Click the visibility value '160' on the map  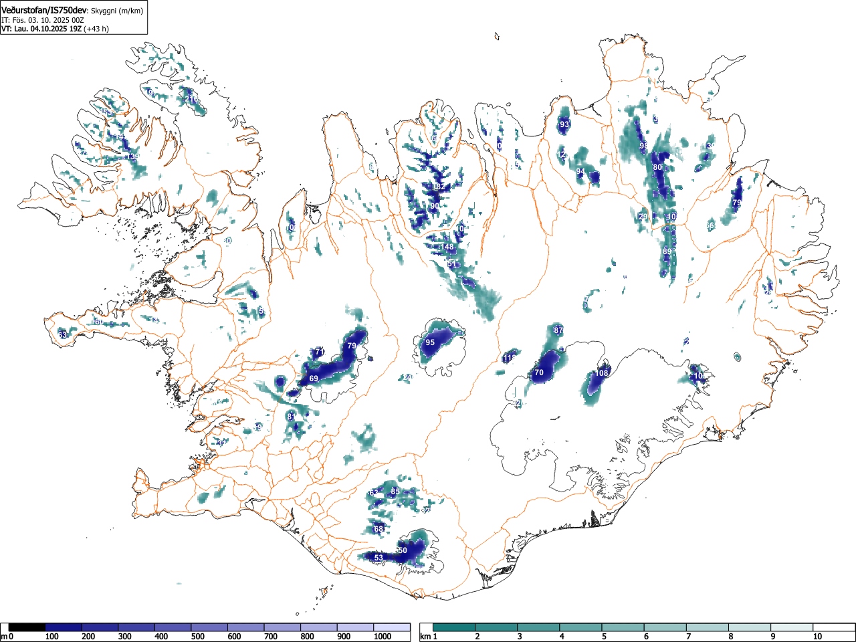tap(96, 322)
